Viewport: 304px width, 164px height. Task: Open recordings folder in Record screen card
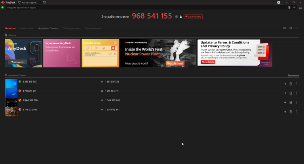pos(116,43)
